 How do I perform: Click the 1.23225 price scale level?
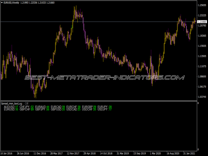coord(201,15)
